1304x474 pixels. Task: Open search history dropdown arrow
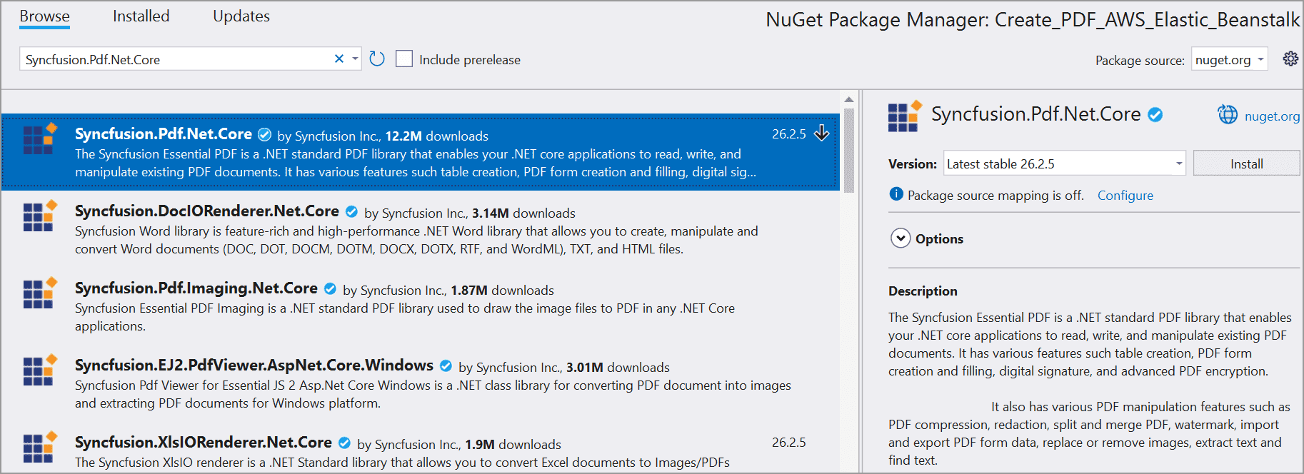click(x=355, y=59)
